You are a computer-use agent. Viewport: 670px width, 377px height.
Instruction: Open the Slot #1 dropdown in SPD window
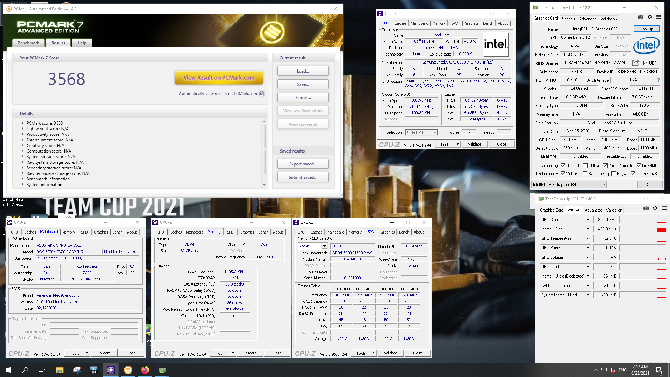pos(312,246)
